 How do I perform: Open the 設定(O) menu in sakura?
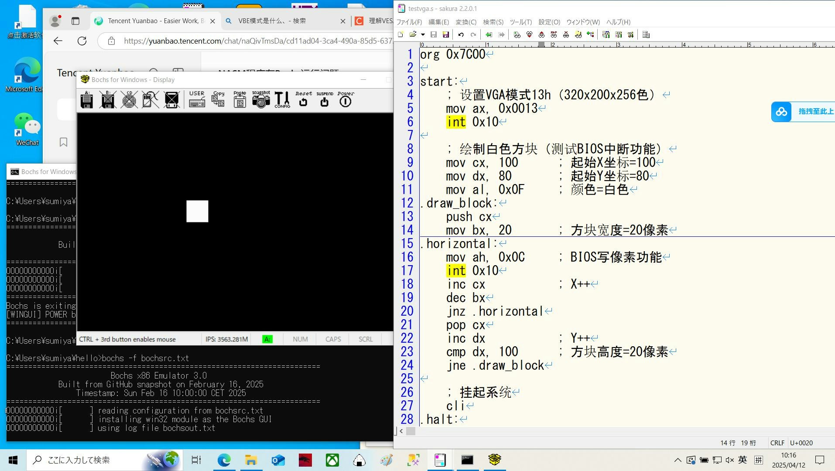point(549,22)
